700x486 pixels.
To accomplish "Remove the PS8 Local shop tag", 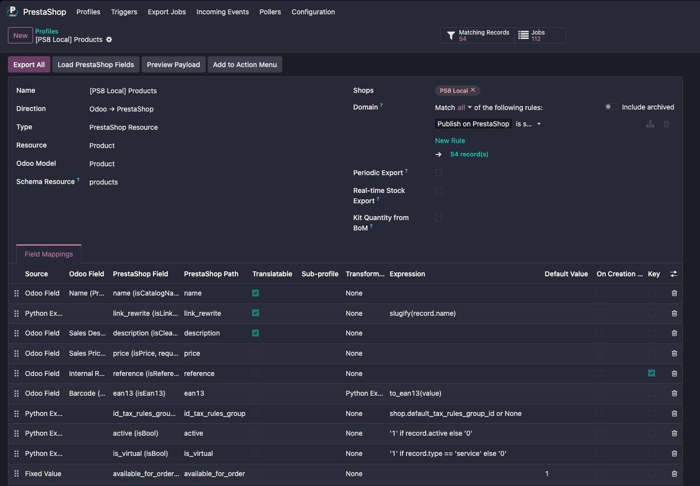I will [473, 90].
